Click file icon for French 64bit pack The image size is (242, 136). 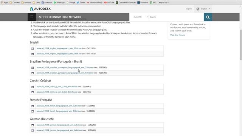tap(33, 111)
